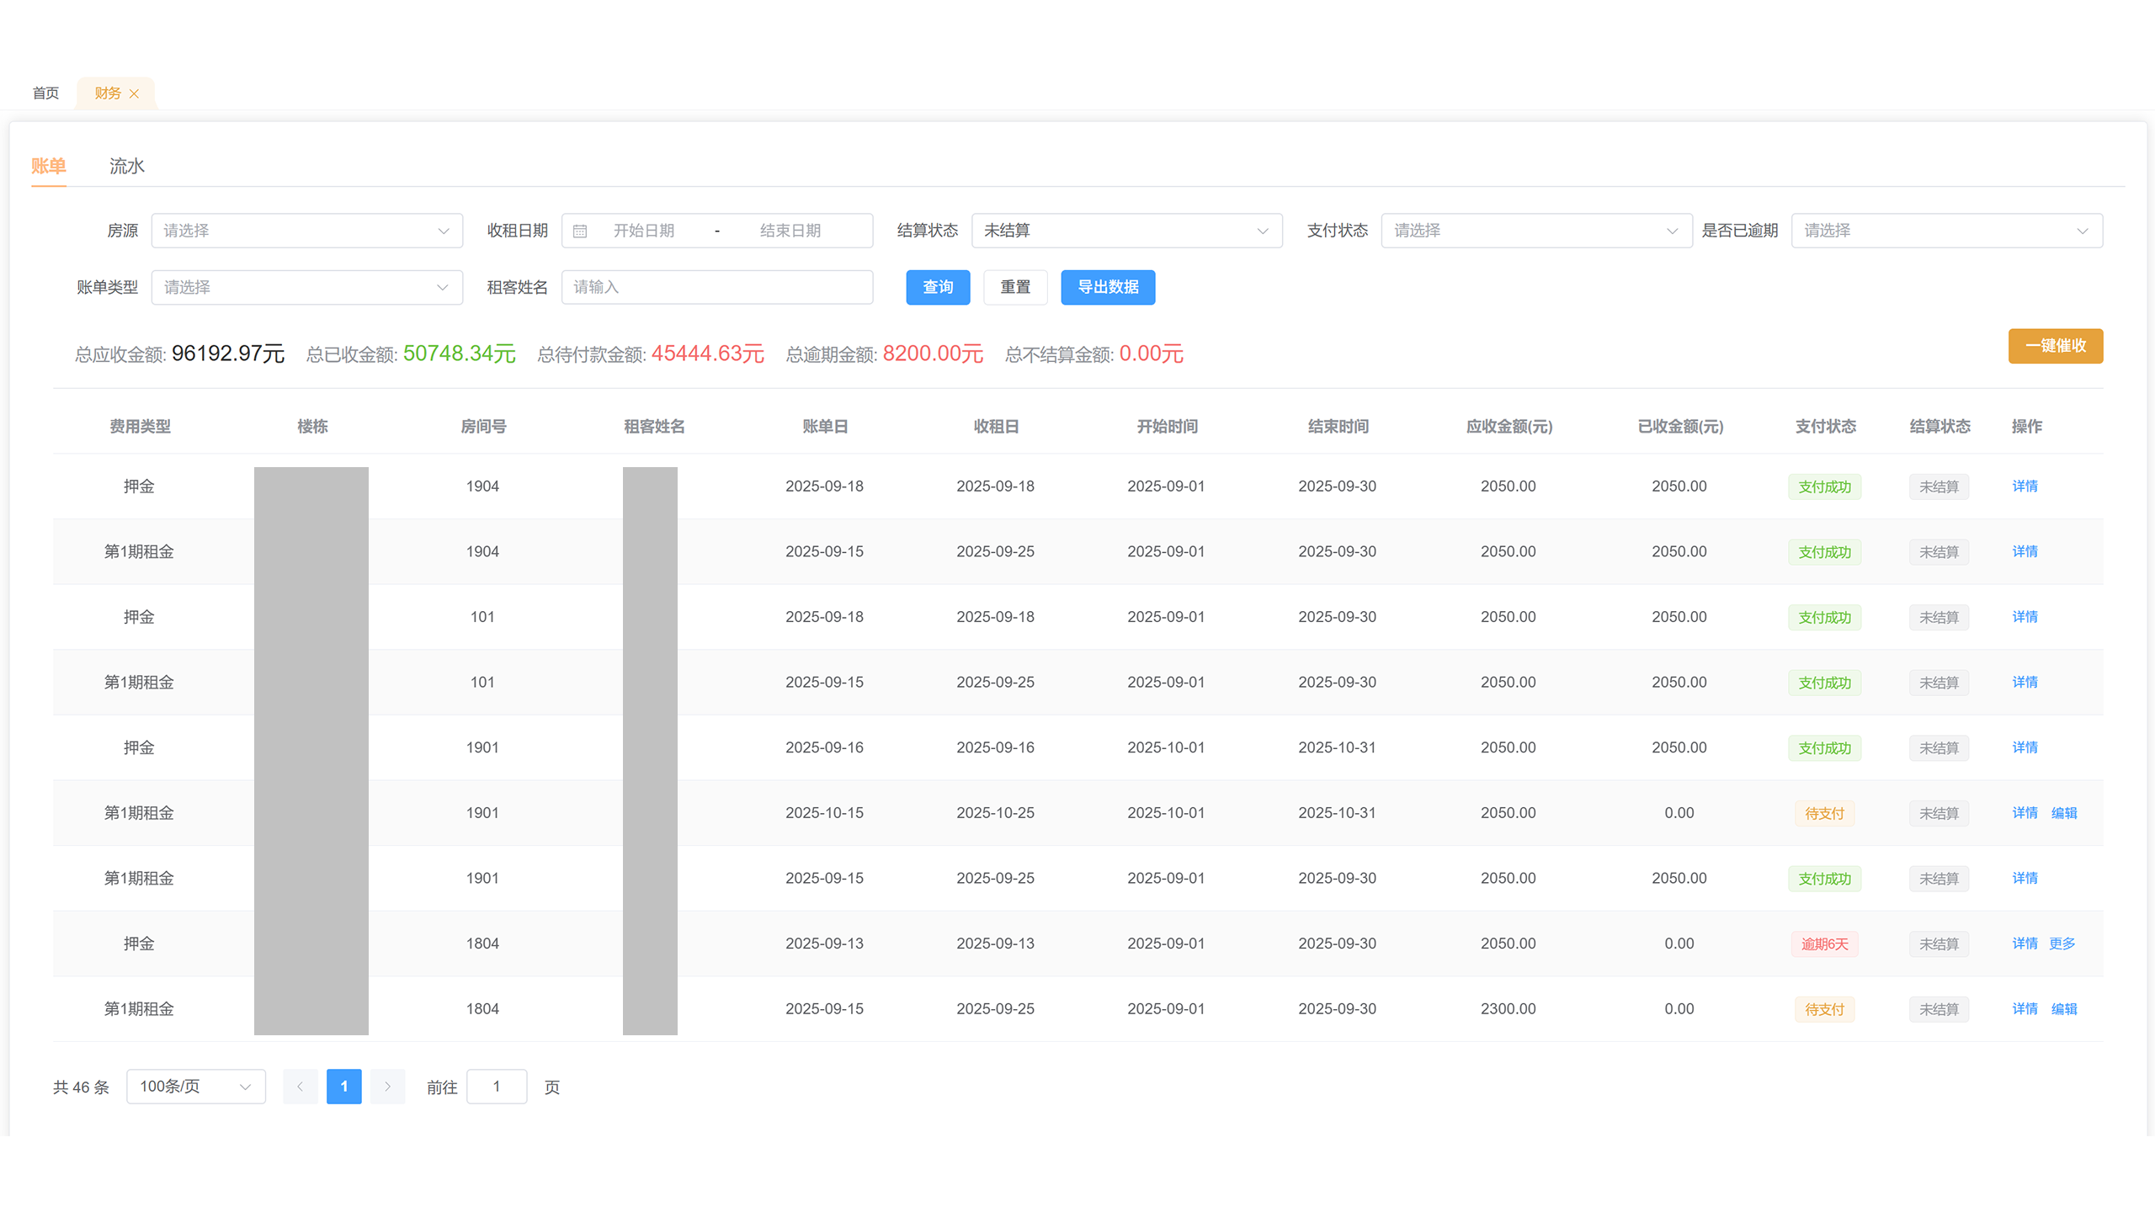The height and width of the screenshot is (1212, 2155).
Task: Switch to the 流水 tab
Action: pyautogui.click(x=126, y=166)
